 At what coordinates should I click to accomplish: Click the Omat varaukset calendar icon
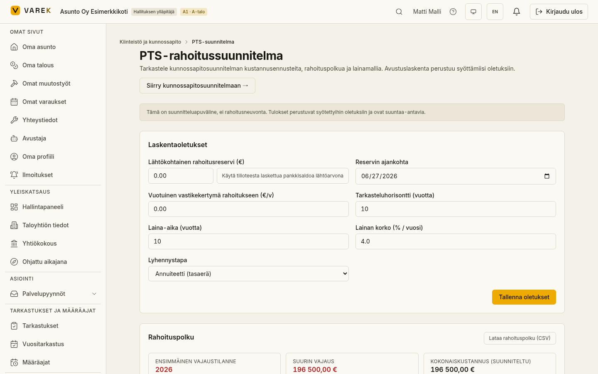[x=14, y=102]
